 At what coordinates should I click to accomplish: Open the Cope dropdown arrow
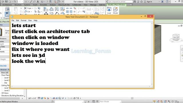(33, 8)
